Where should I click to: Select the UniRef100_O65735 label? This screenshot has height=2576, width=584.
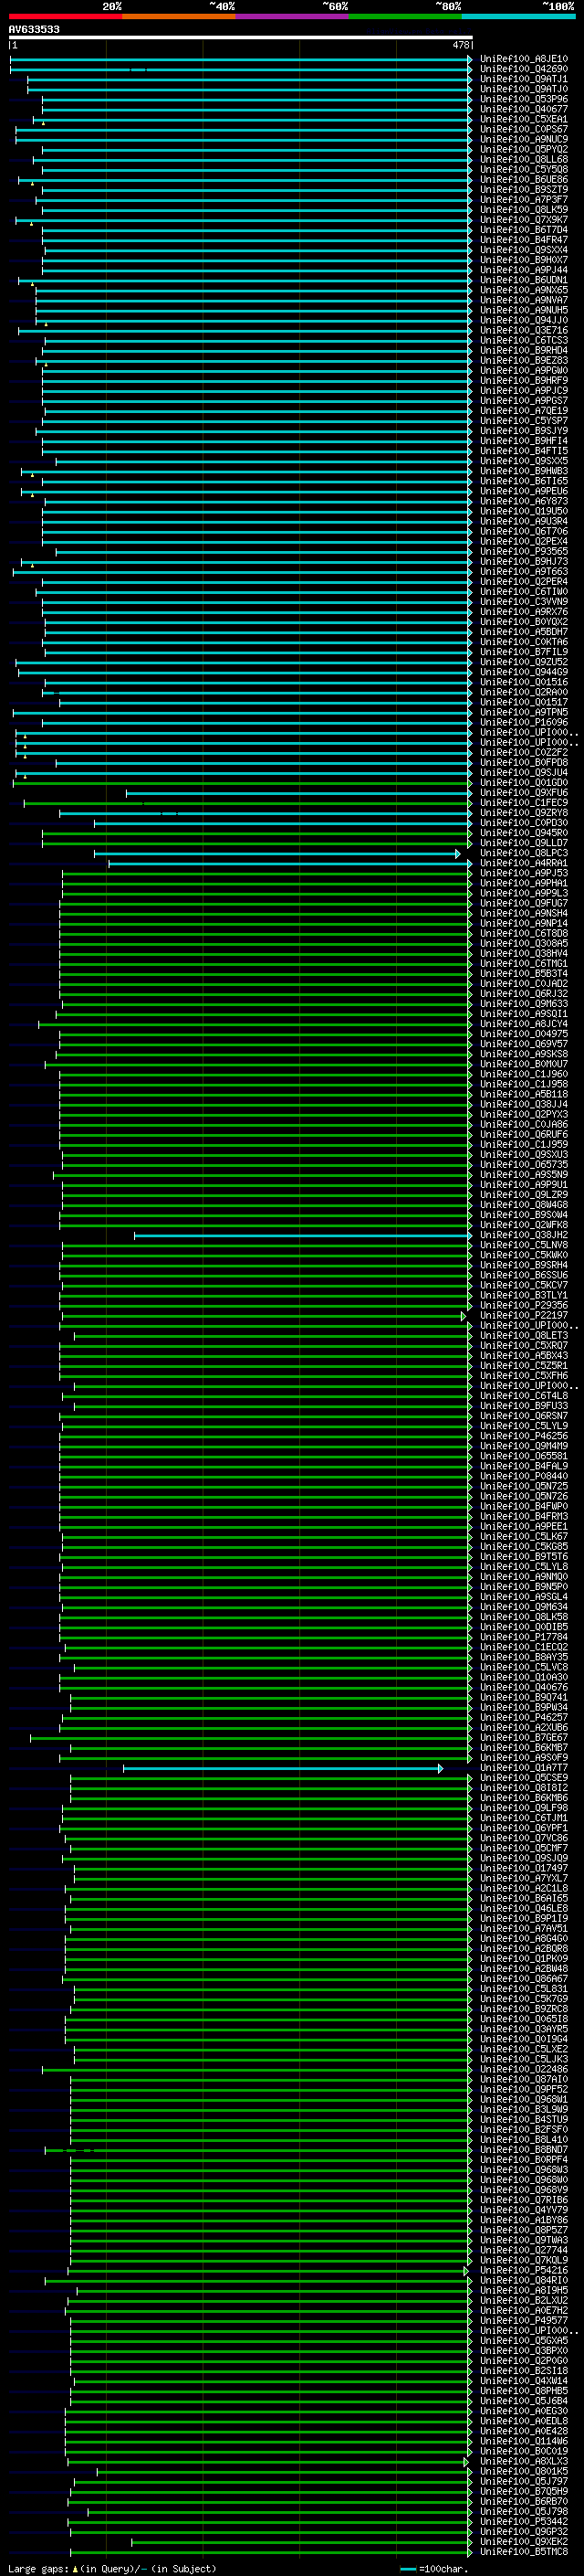coord(523,1164)
